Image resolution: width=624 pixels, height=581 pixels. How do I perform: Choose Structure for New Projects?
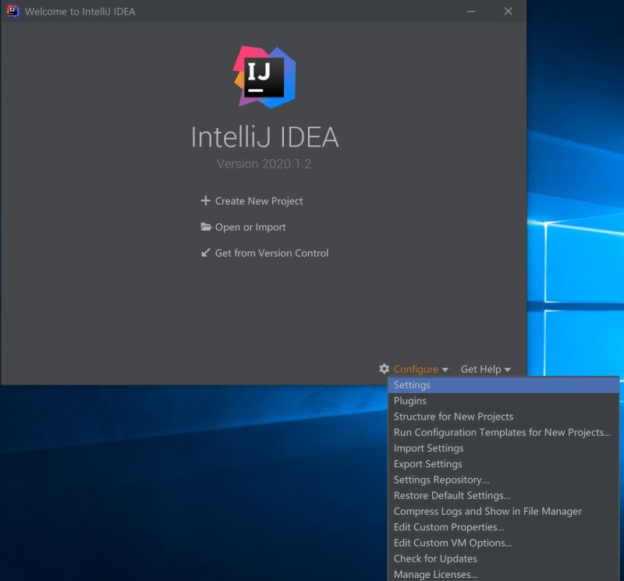pyautogui.click(x=453, y=416)
